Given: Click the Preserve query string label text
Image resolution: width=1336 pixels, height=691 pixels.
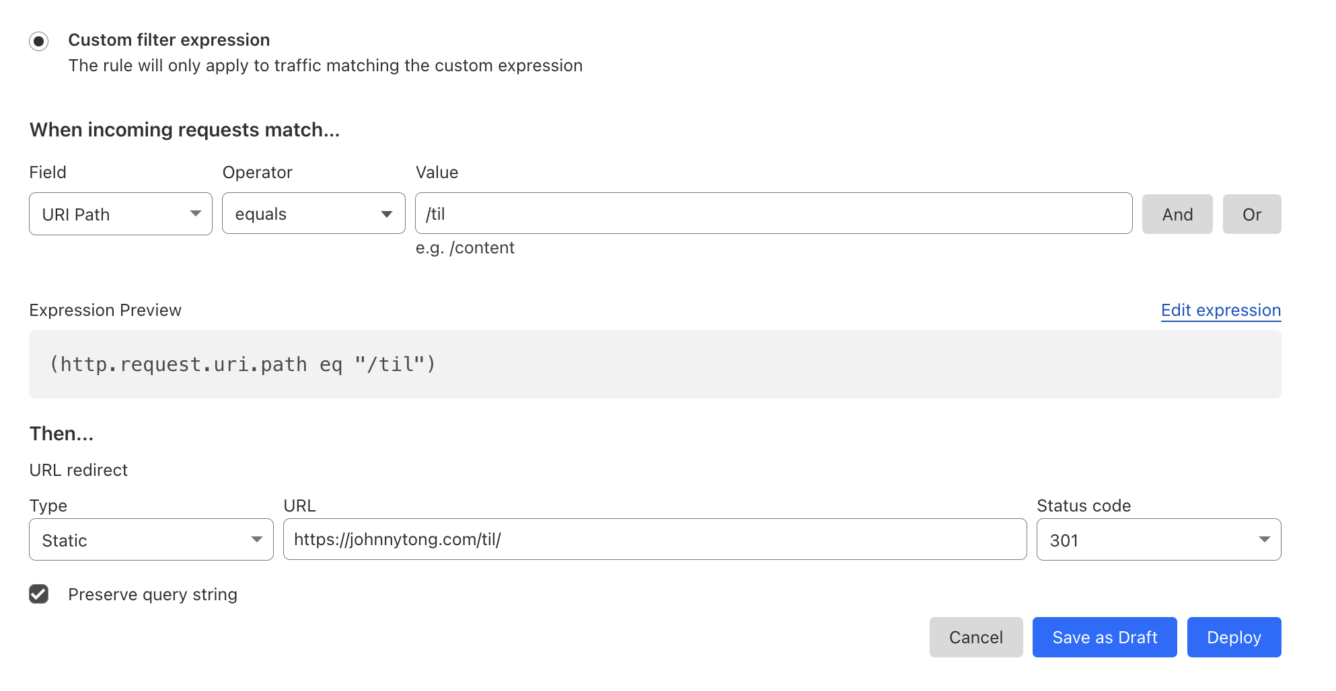Looking at the screenshot, I should [x=153, y=595].
